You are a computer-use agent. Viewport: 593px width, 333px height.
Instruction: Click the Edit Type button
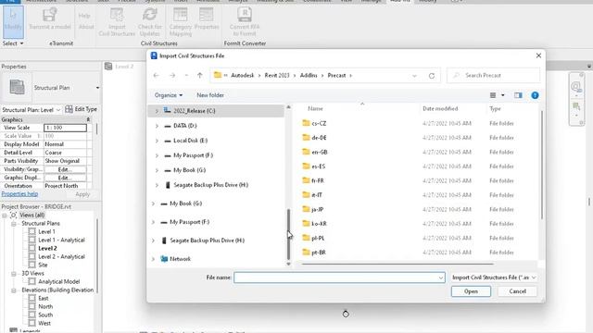click(x=81, y=109)
